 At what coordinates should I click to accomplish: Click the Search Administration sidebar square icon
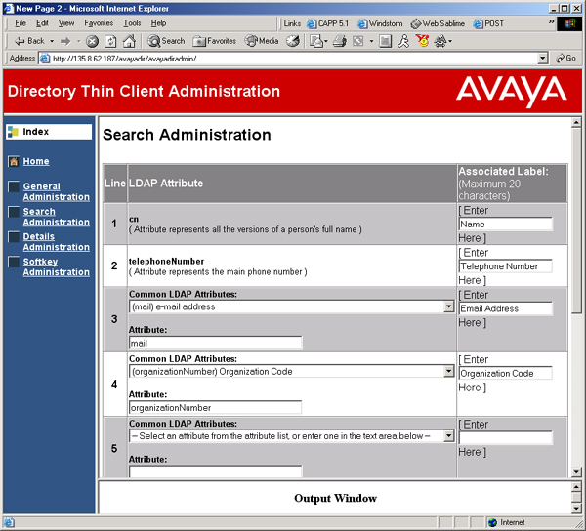(14, 212)
